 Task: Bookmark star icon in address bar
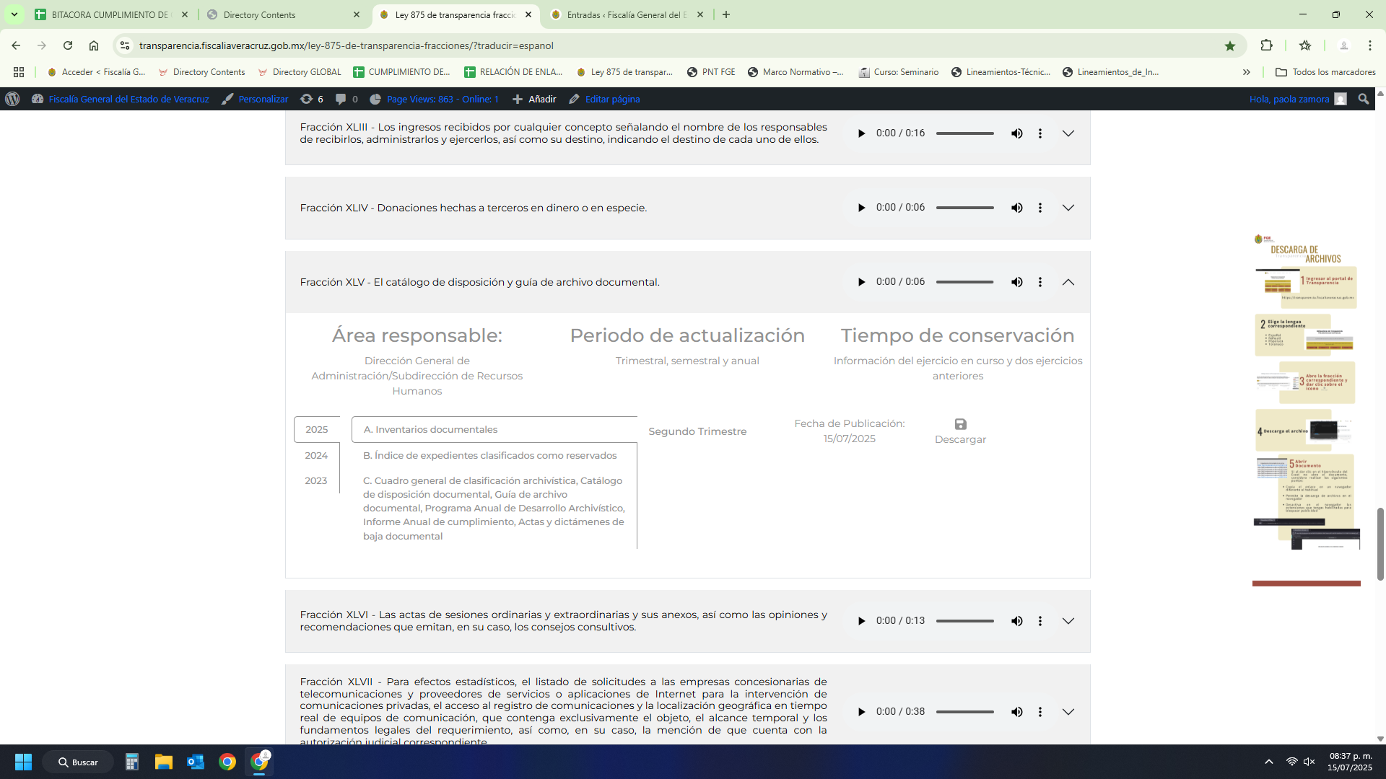[x=1230, y=45]
